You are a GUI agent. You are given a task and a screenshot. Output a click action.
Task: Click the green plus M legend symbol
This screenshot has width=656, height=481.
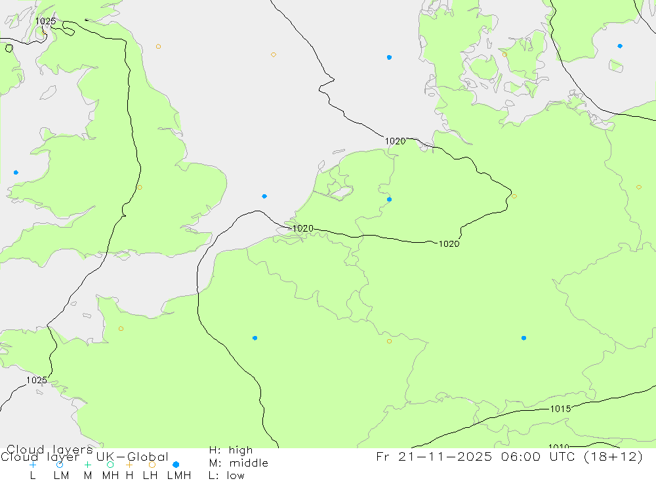(x=87, y=465)
